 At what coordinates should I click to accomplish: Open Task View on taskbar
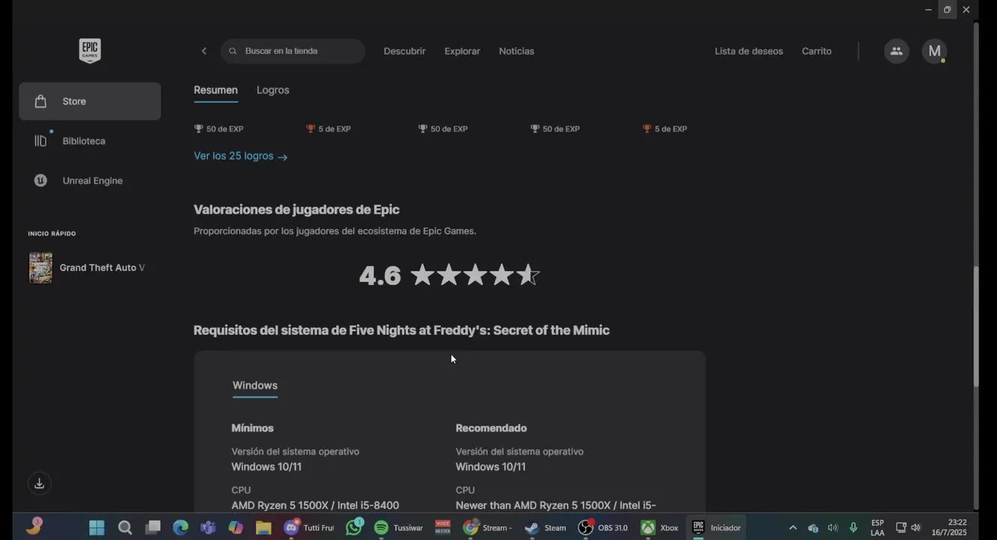coord(153,528)
